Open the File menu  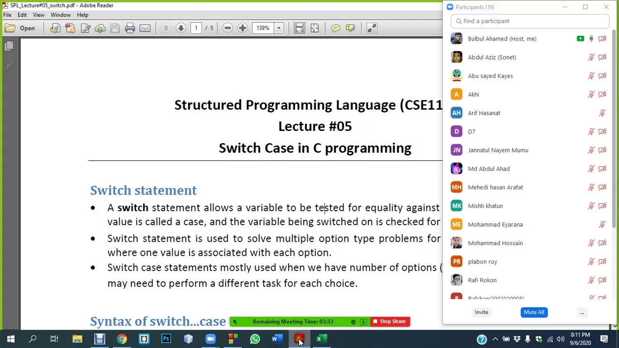pyautogui.click(x=7, y=15)
